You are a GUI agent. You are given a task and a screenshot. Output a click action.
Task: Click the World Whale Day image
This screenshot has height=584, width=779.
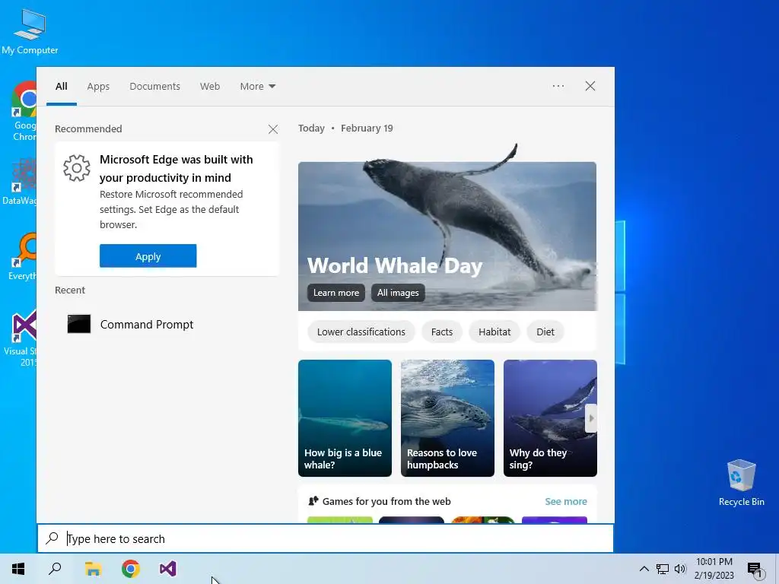pyautogui.click(x=447, y=228)
